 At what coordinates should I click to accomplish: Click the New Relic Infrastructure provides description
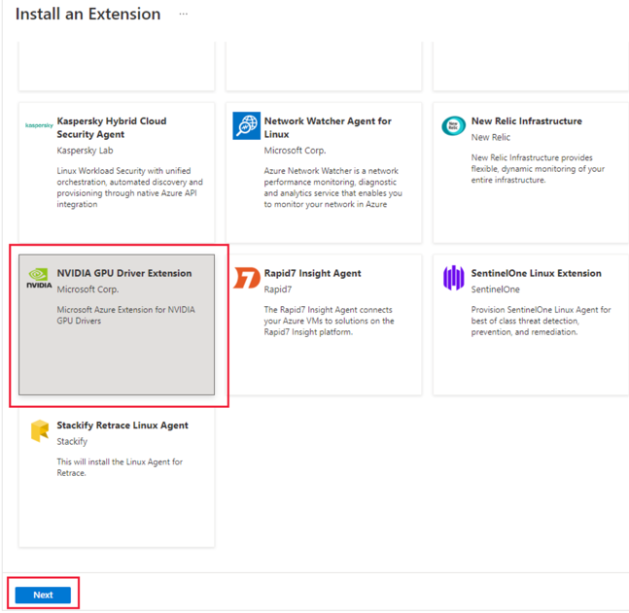[x=538, y=169]
